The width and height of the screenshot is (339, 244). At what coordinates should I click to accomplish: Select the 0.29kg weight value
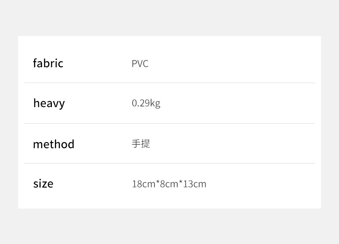click(x=146, y=103)
